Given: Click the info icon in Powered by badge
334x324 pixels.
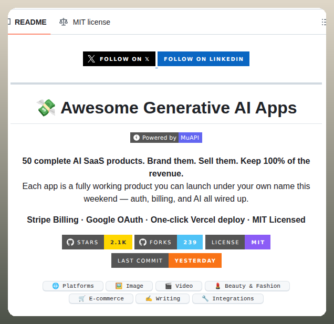Looking at the screenshot, I should click(x=137, y=138).
